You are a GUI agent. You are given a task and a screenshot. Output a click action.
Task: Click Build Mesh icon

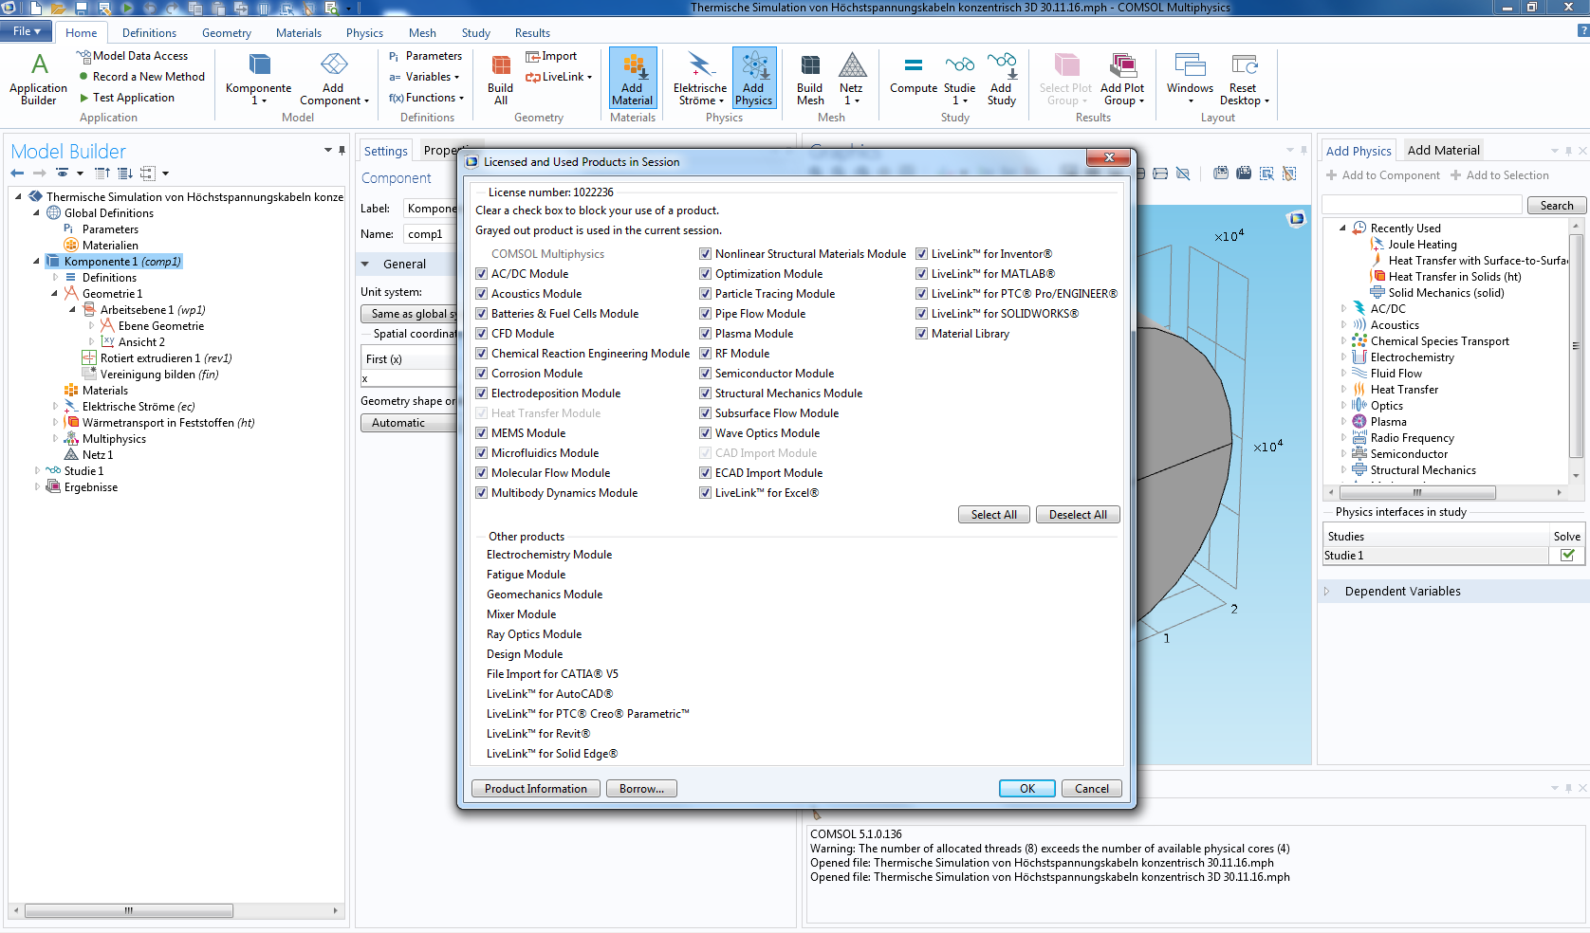pyautogui.click(x=810, y=79)
